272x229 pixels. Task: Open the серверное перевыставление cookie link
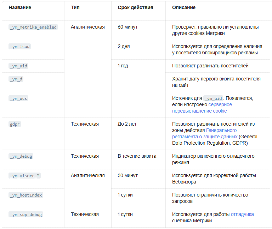202,108
